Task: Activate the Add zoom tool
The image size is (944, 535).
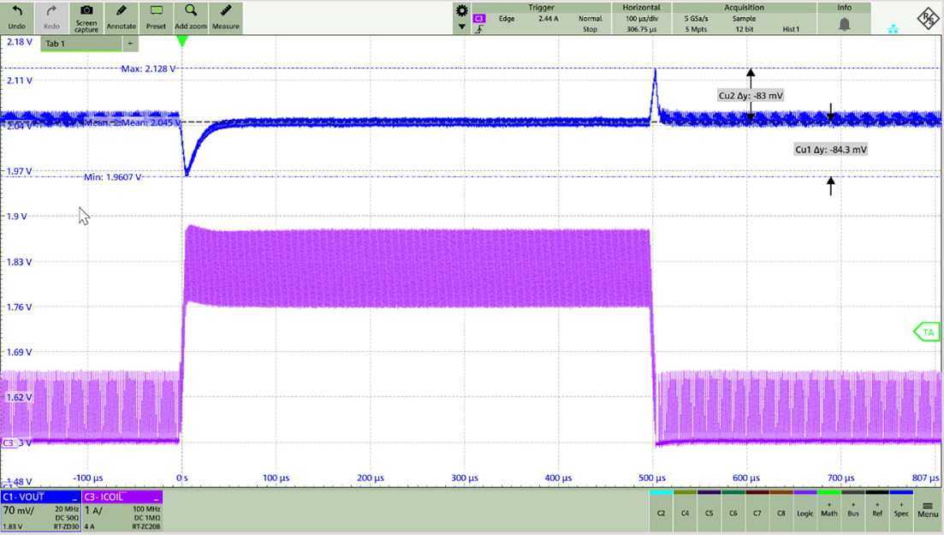Action: click(x=190, y=17)
